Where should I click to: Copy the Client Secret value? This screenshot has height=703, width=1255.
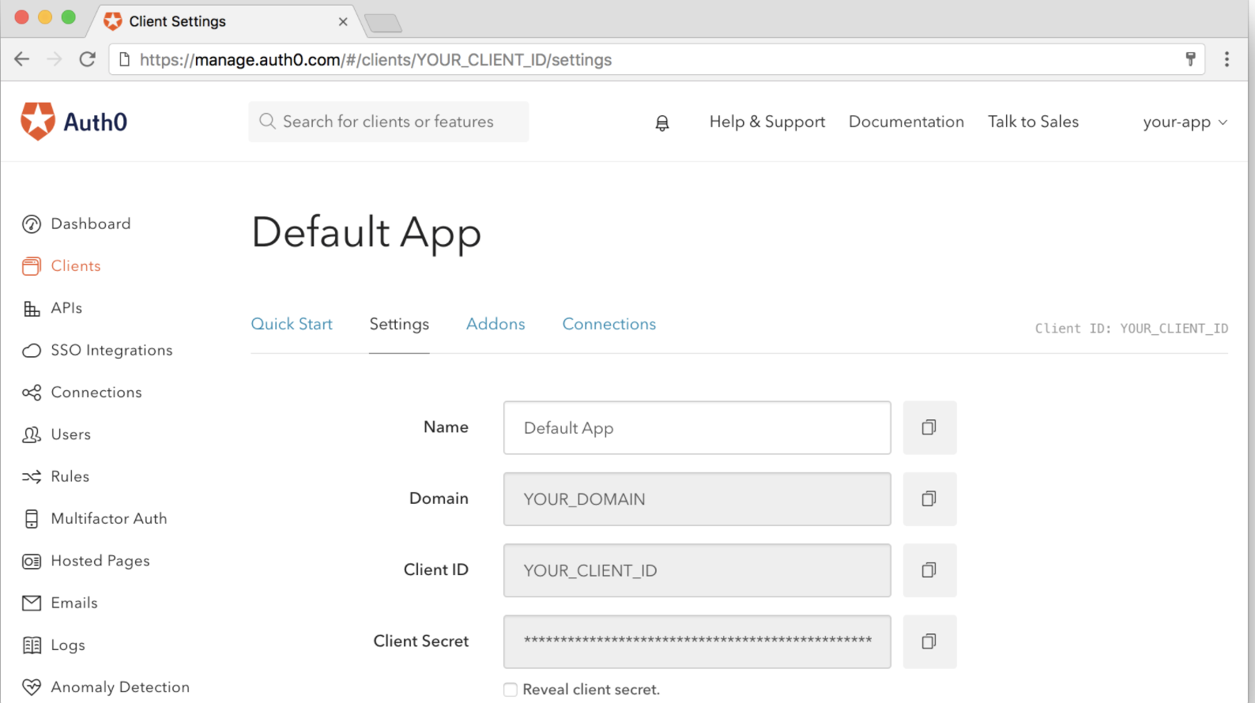[x=929, y=641]
